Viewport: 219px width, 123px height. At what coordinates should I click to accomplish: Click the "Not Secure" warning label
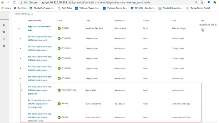(x=31, y=2)
